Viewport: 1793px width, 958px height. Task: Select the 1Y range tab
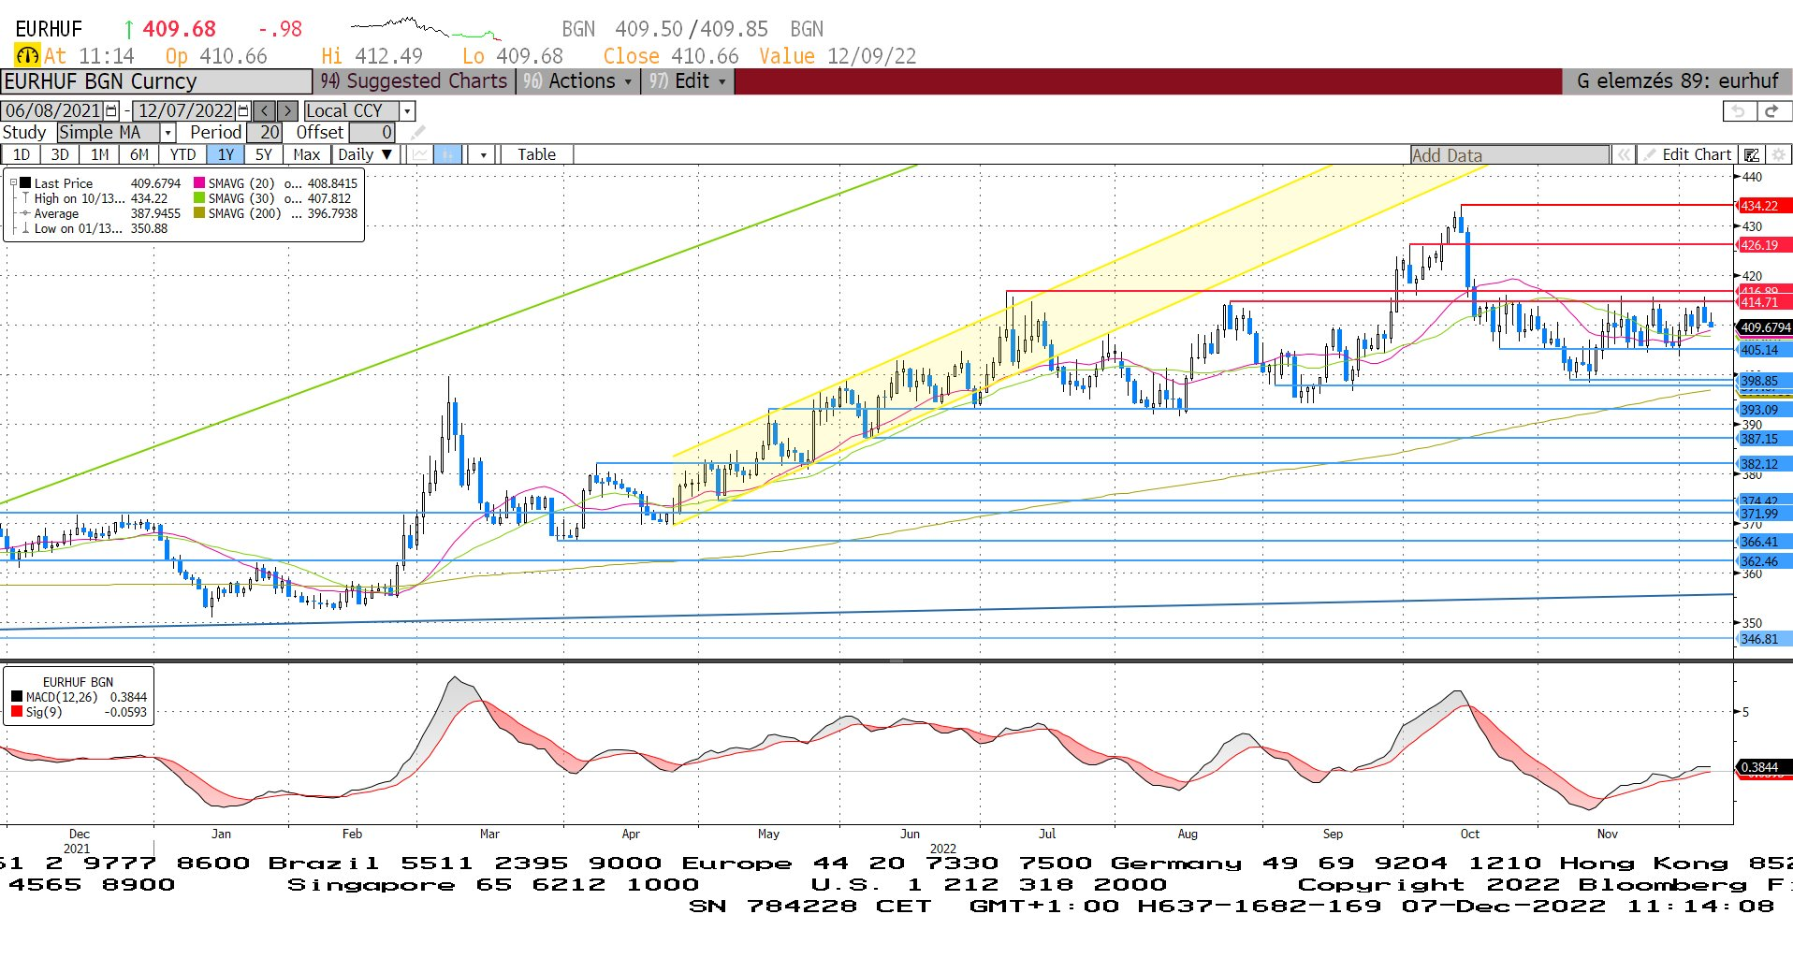[226, 154]
